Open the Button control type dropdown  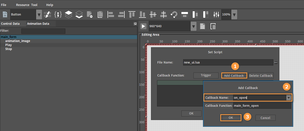click(39, 14)
